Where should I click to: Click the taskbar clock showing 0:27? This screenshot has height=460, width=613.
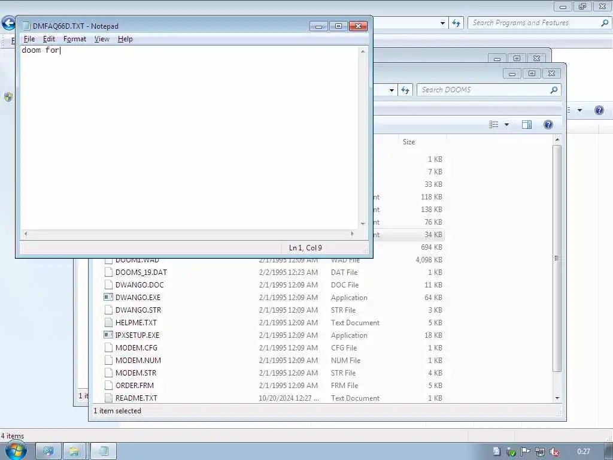pyautogui.click(x=583, y=452)
